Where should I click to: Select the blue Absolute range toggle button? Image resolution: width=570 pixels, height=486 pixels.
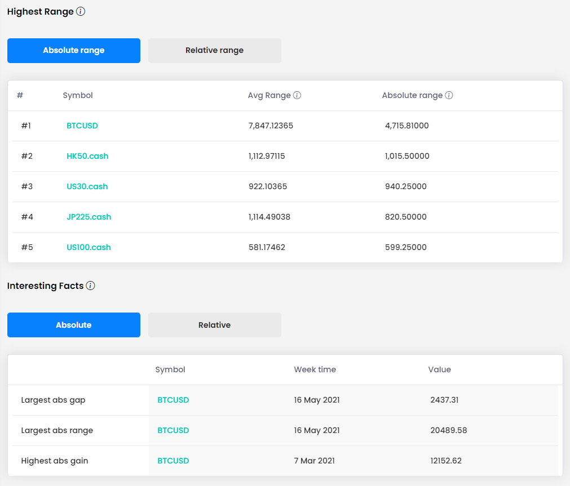click(74, 51)
